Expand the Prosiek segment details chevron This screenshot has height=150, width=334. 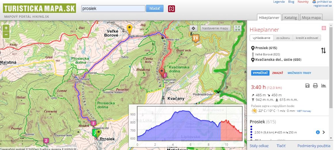324,132
